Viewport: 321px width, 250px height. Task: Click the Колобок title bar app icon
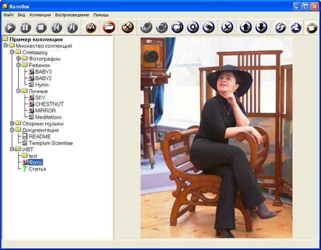point(5,6)
